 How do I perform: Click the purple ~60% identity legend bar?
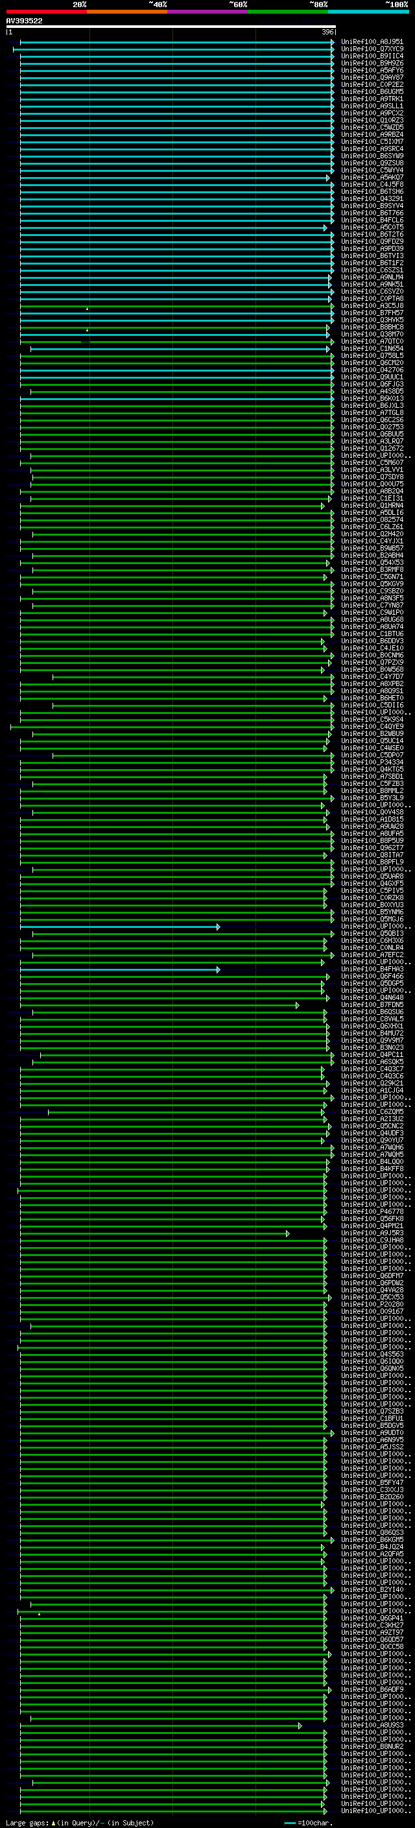(207, 12)
